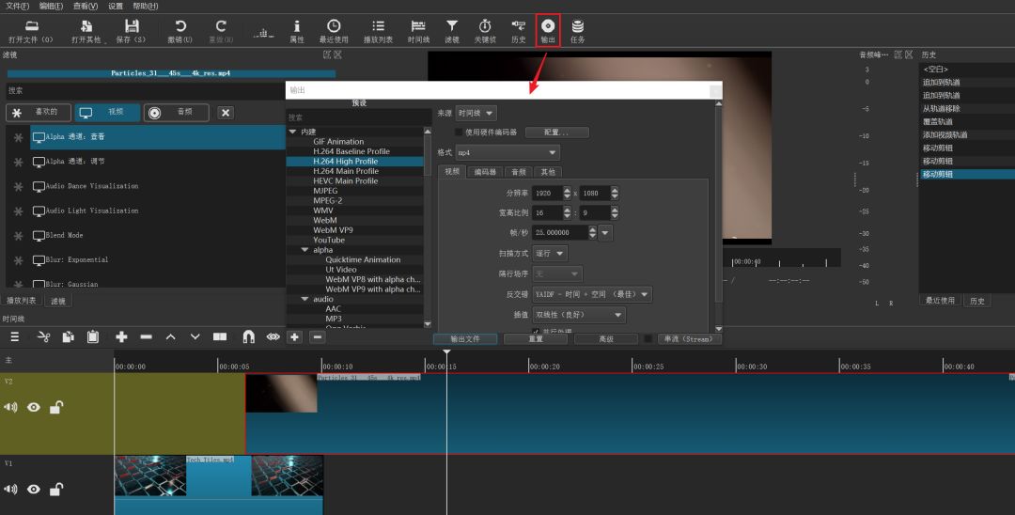The width and height of the screenshot is (1015, 515).
Task: Toggle the timeline snap magnet icon
Action: (x=248, y=336)
